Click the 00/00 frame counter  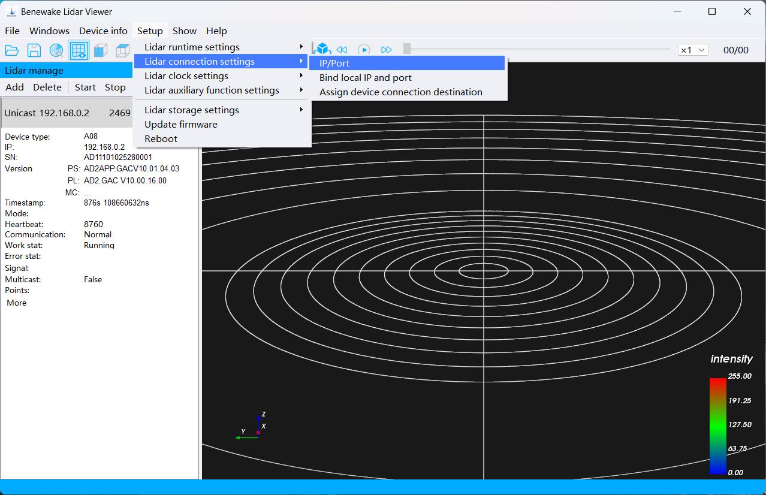tap(736, 50)
